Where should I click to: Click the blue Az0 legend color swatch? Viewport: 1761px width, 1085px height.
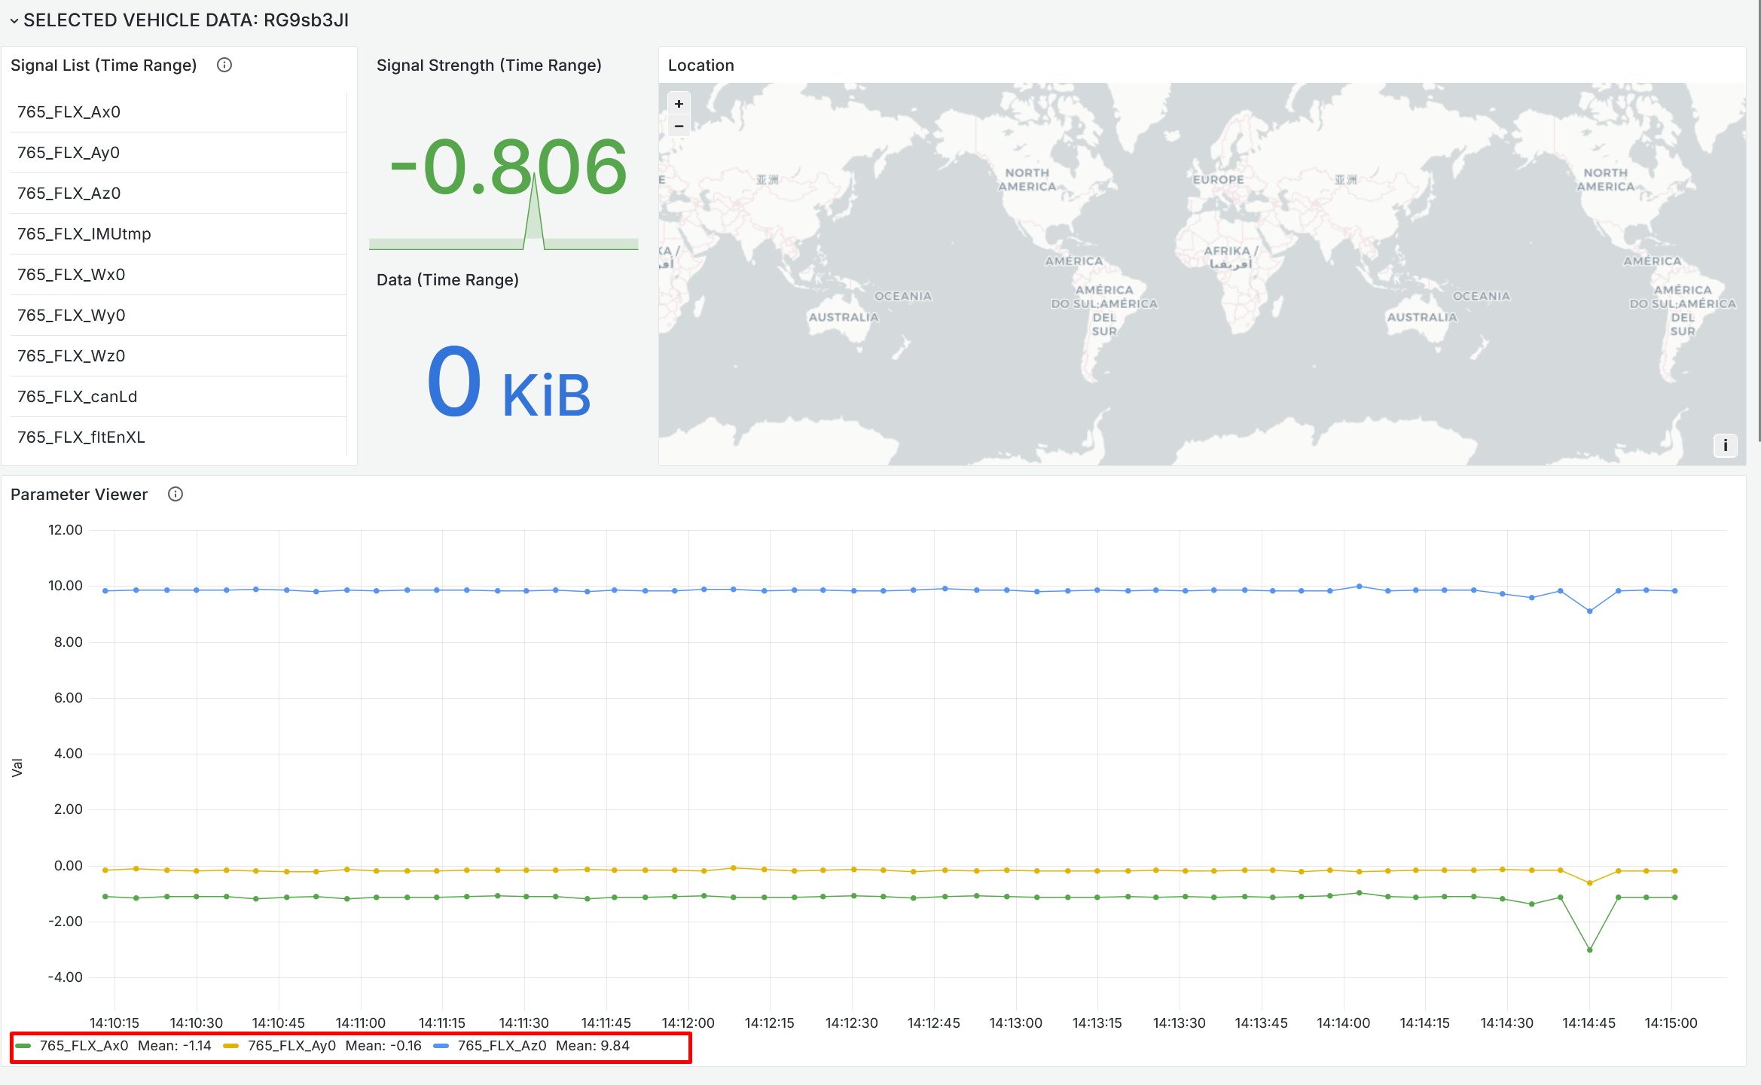(441, 1046)
